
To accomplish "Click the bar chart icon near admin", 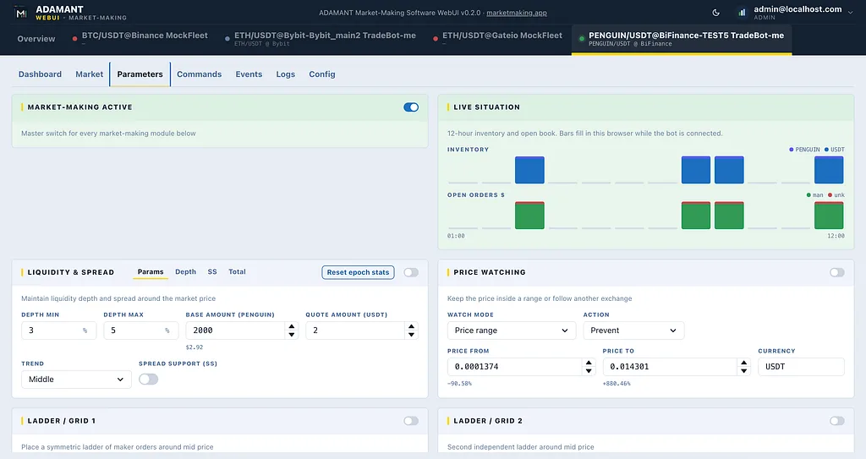I will [x=742, y=13].
